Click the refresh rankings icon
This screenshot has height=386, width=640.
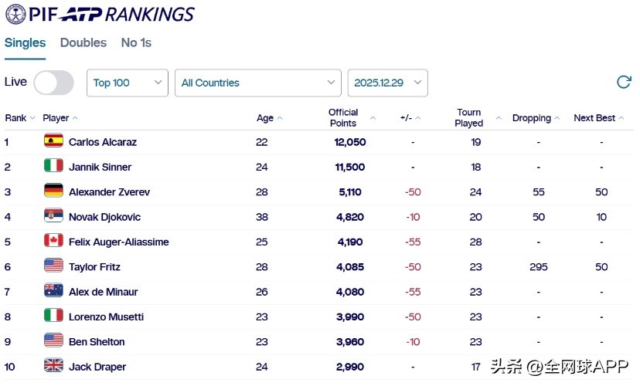click(624, 83)
